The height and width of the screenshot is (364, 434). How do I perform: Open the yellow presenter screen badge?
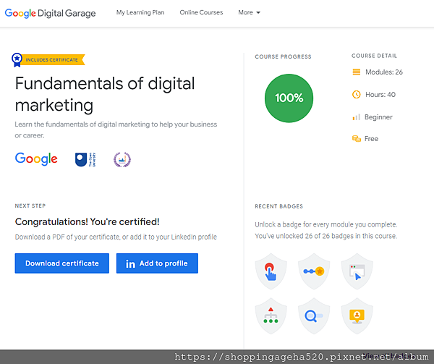pyautogui.click(x=357, y=316)
